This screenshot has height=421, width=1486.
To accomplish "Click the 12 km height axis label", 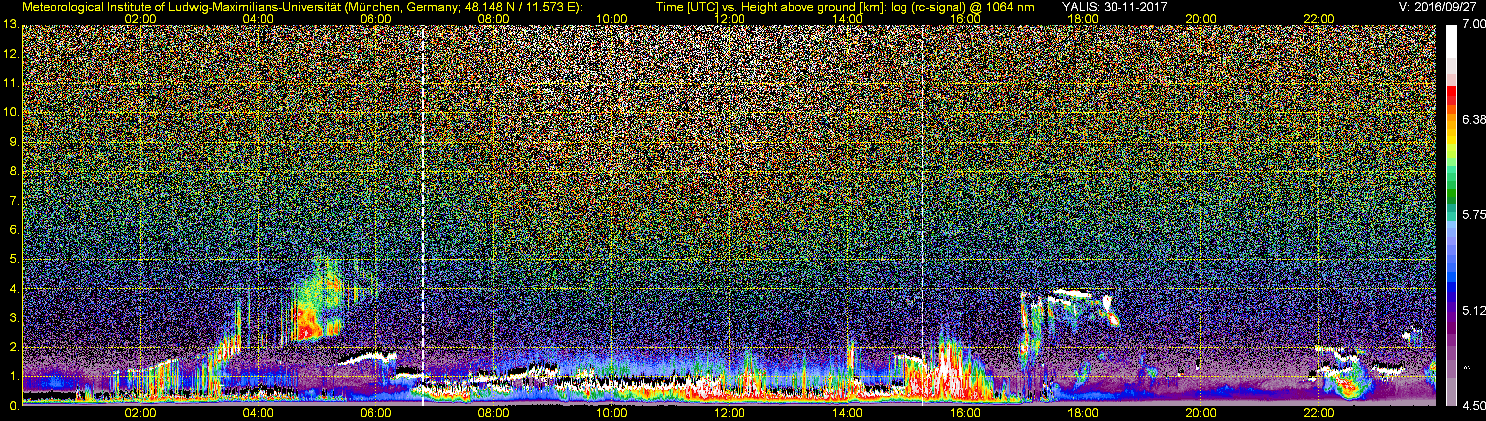I will coord(11,54).
